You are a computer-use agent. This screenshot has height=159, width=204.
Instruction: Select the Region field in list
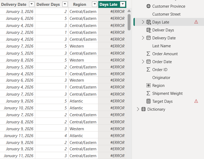[158, 86]
